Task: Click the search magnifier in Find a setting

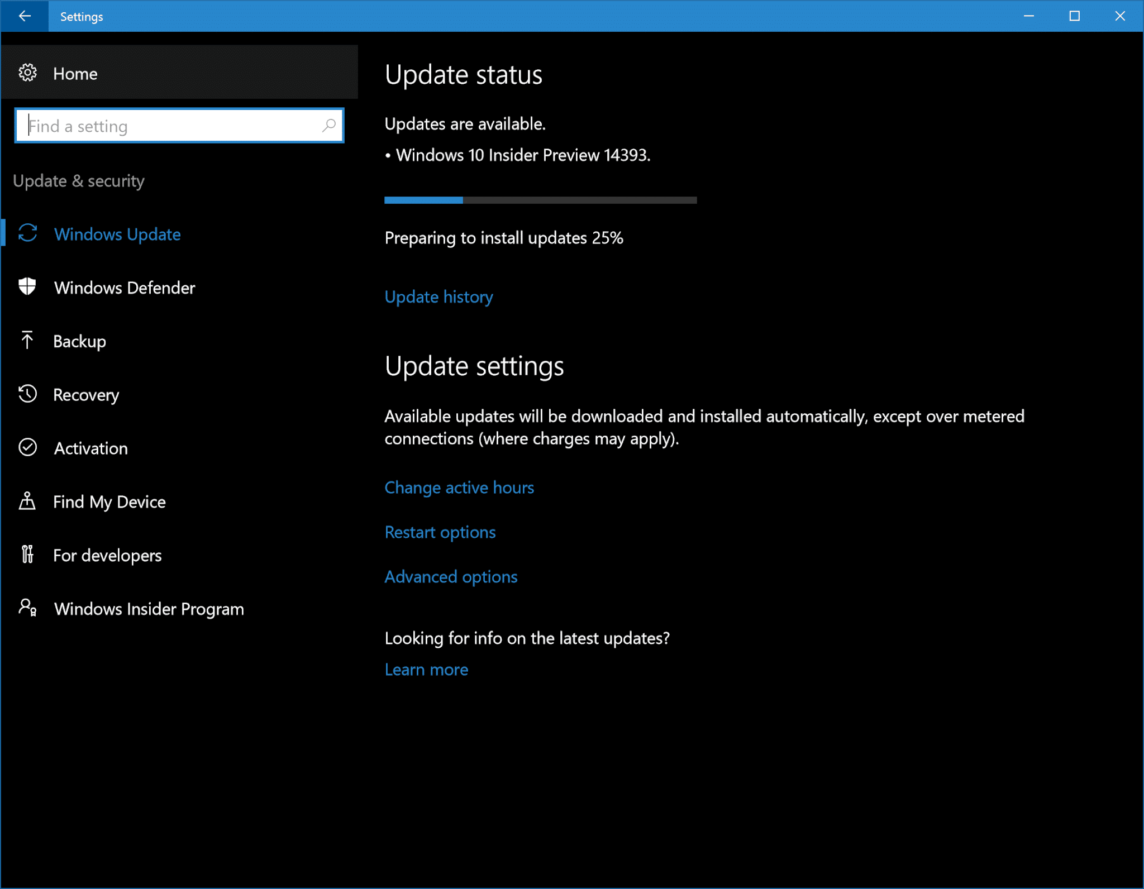Action: (330, 125)
